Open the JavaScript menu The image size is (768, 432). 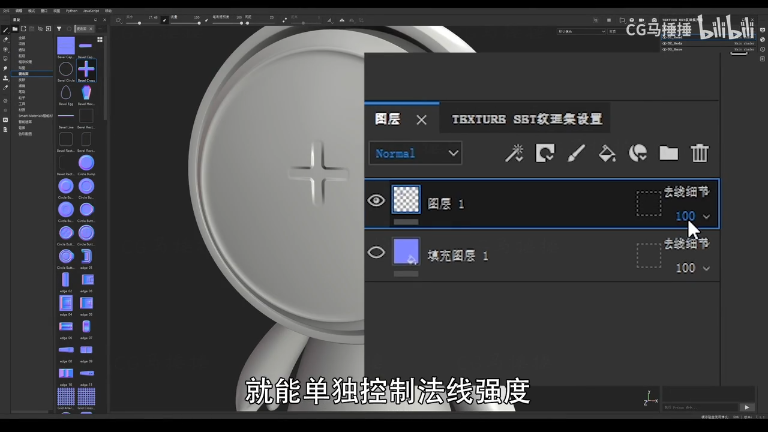tap(91, 11)
